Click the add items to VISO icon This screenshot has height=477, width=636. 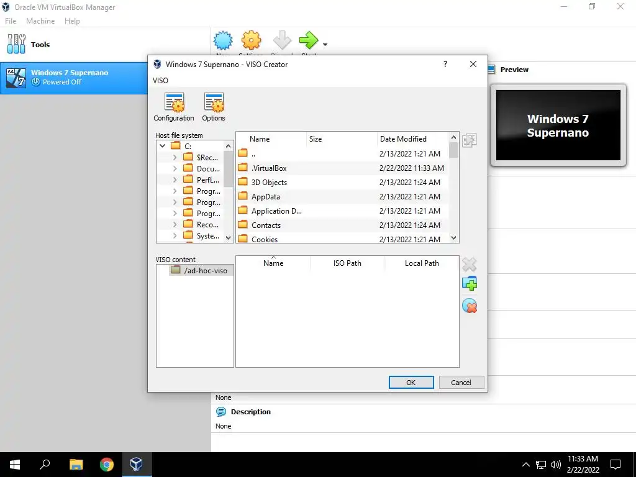pos(470,140)
